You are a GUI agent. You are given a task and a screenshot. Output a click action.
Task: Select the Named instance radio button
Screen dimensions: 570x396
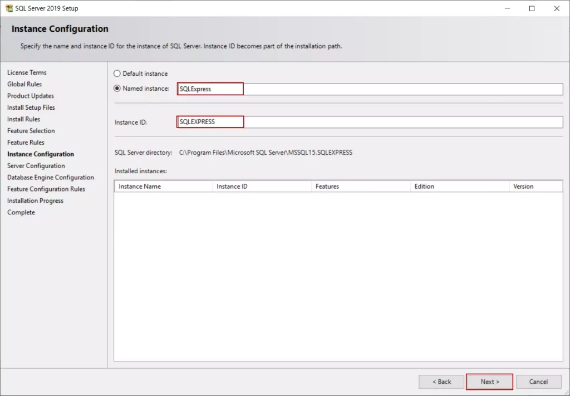pyautogui.click(x=117, y=89)
